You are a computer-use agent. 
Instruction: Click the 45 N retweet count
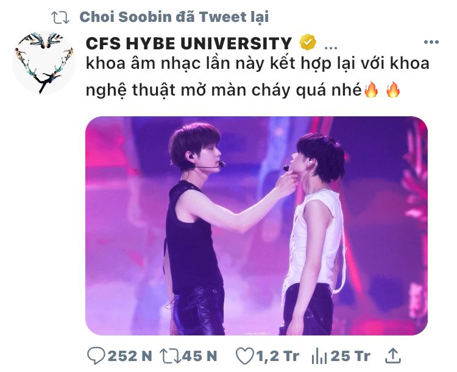pyautogui.click(x=199, y=356)
